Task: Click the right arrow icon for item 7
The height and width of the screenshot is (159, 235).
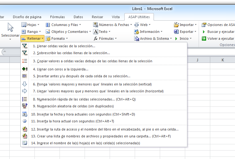Action: point(24,91)
